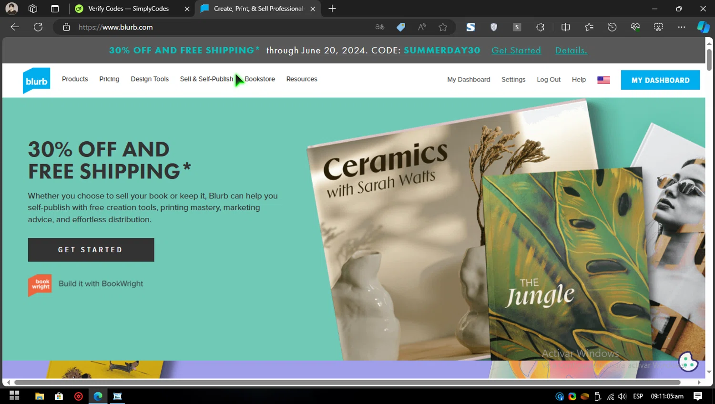This screenshot has width=715, height=404.
Task: Click the Blurb logo
Action: [x=36, y=81]
